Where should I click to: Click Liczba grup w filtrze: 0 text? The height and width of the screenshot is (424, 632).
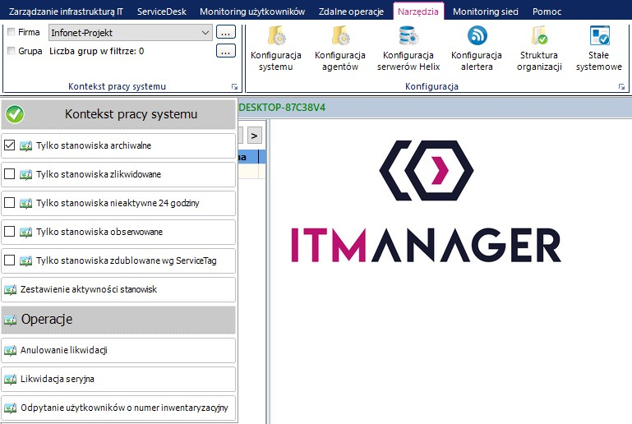pyautogui.click(x=97, y=51)
